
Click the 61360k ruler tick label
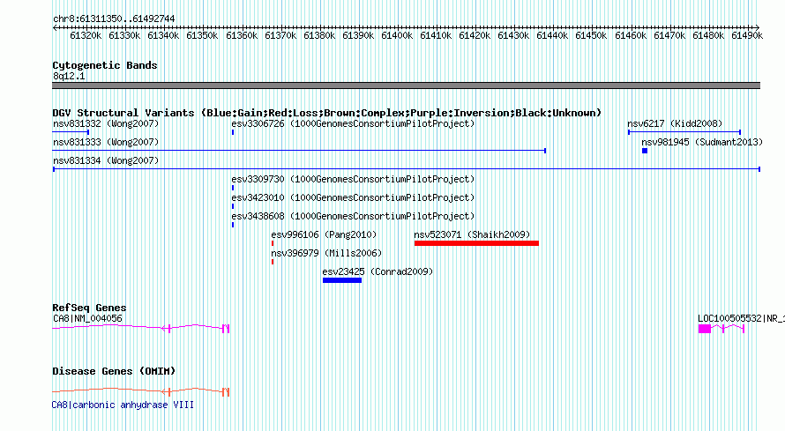click(242, 35)
